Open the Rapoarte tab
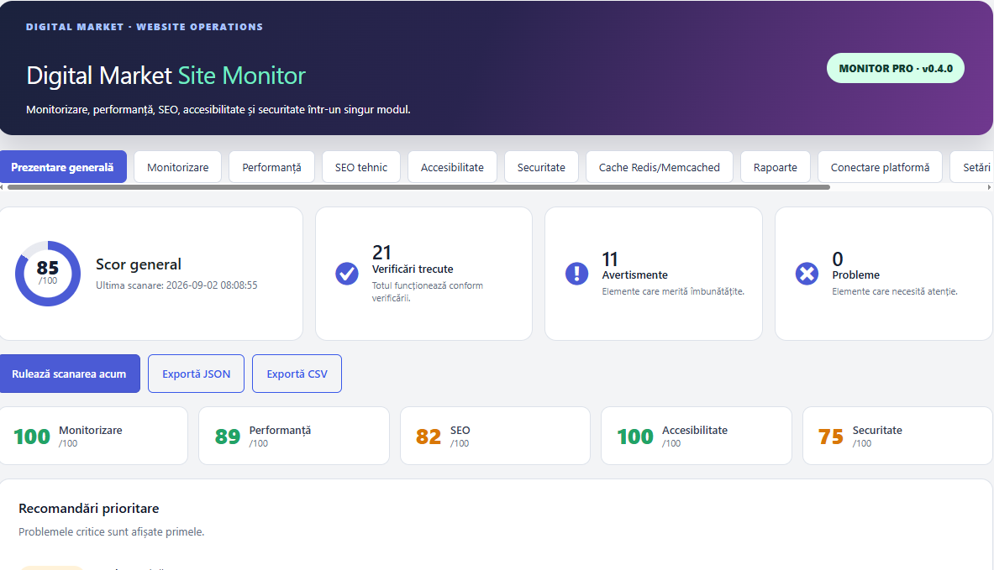994x570 pixels. click(x=776, y=167)
